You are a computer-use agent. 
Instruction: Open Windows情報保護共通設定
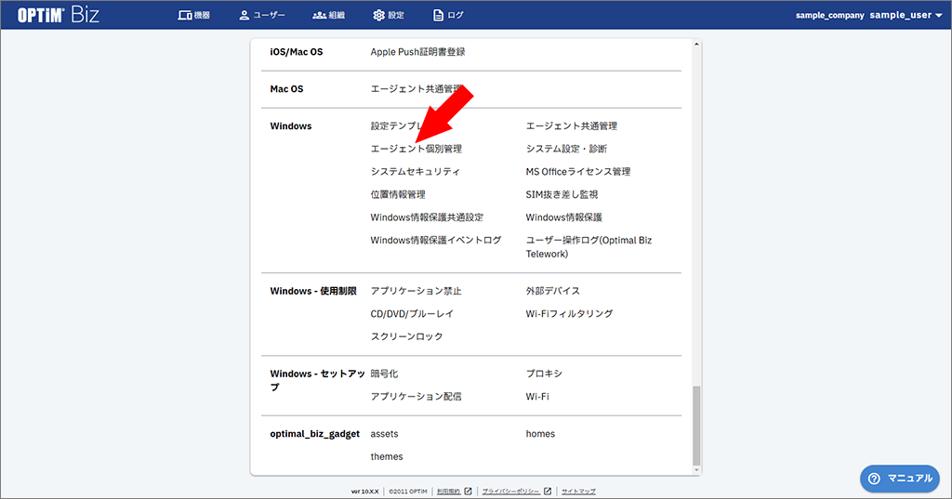point(427,217)
